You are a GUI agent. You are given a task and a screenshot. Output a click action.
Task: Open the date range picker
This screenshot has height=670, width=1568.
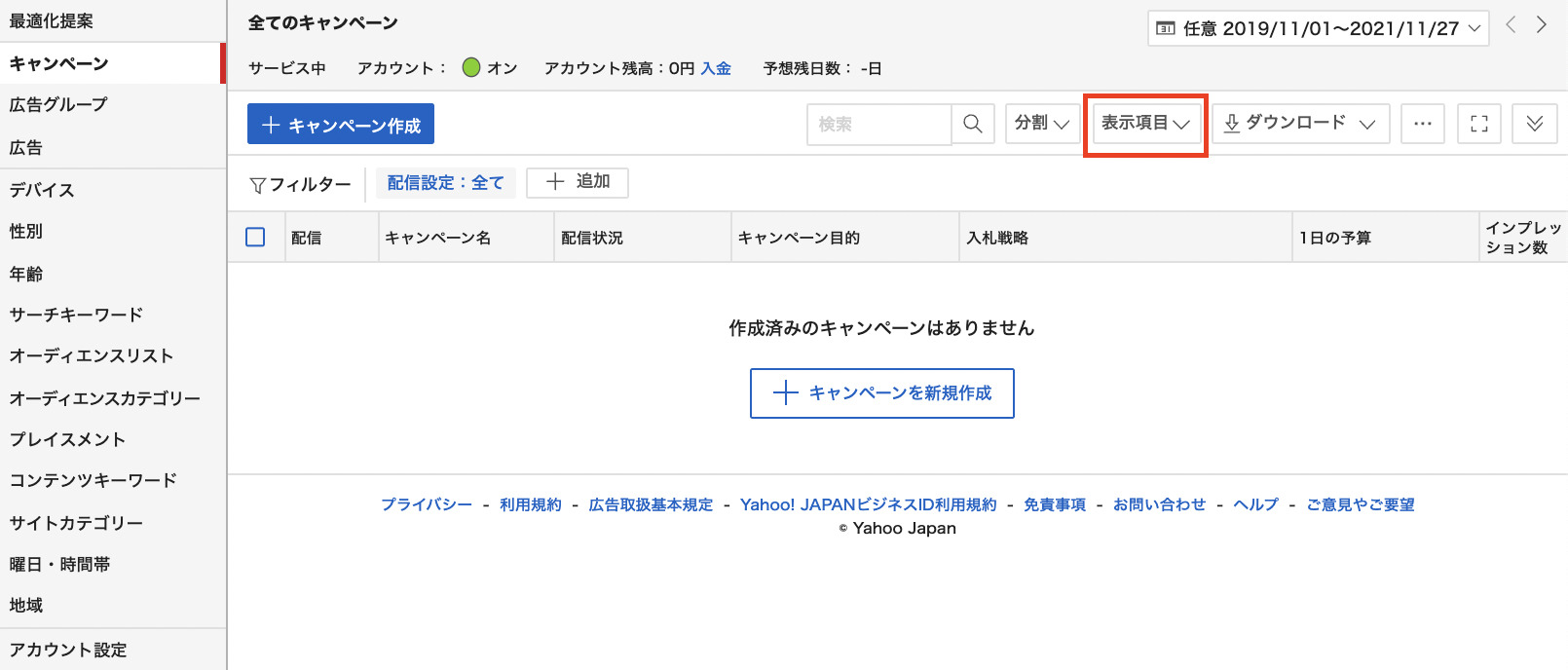click(1319, 28)
